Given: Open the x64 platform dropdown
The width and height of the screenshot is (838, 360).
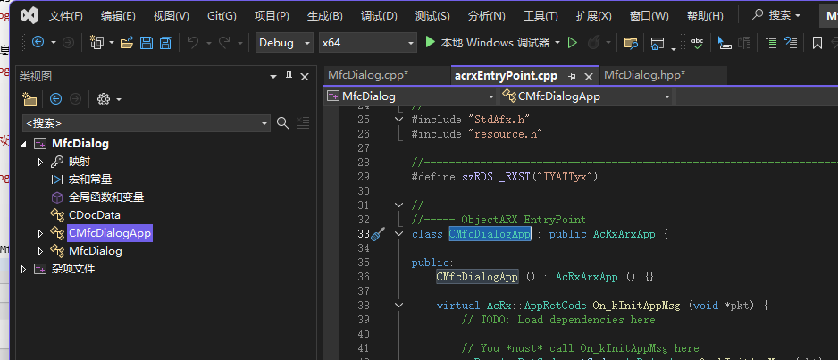Looking at the screenshot, I should tap(367, 43).
